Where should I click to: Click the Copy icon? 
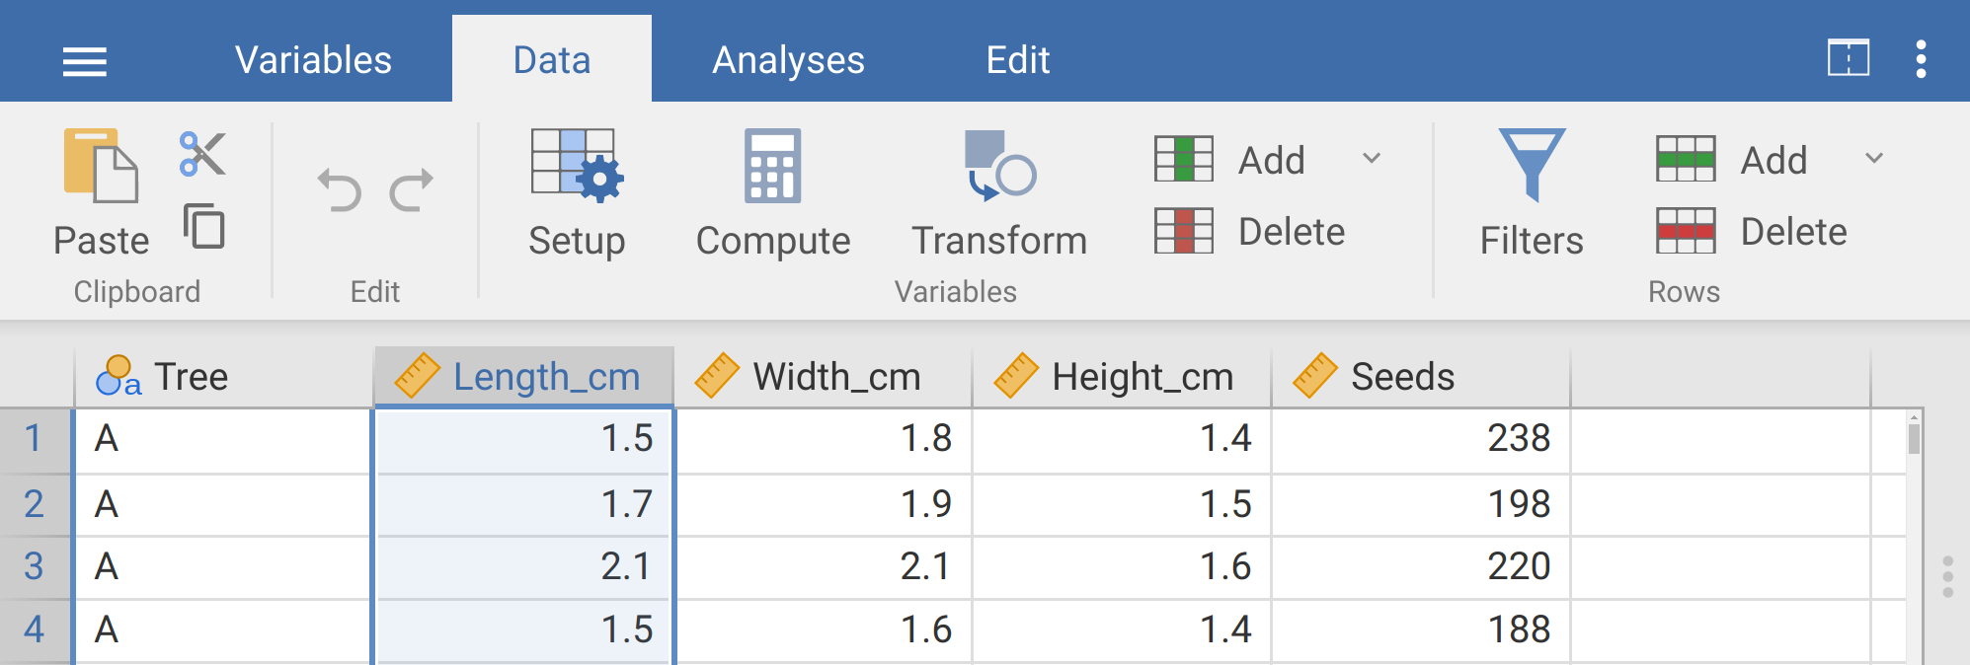tap(204, 227)
